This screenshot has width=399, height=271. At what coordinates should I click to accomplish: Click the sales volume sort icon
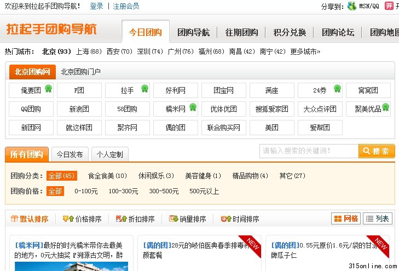174,218
